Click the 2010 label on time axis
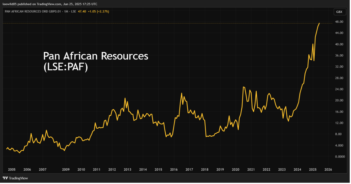The width and height of the screenshot is (351, 184). (81, 170)
